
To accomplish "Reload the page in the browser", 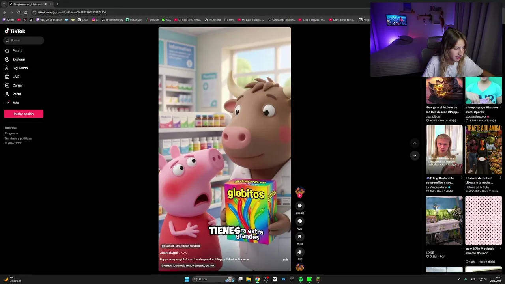I will (x=19, y=12).
